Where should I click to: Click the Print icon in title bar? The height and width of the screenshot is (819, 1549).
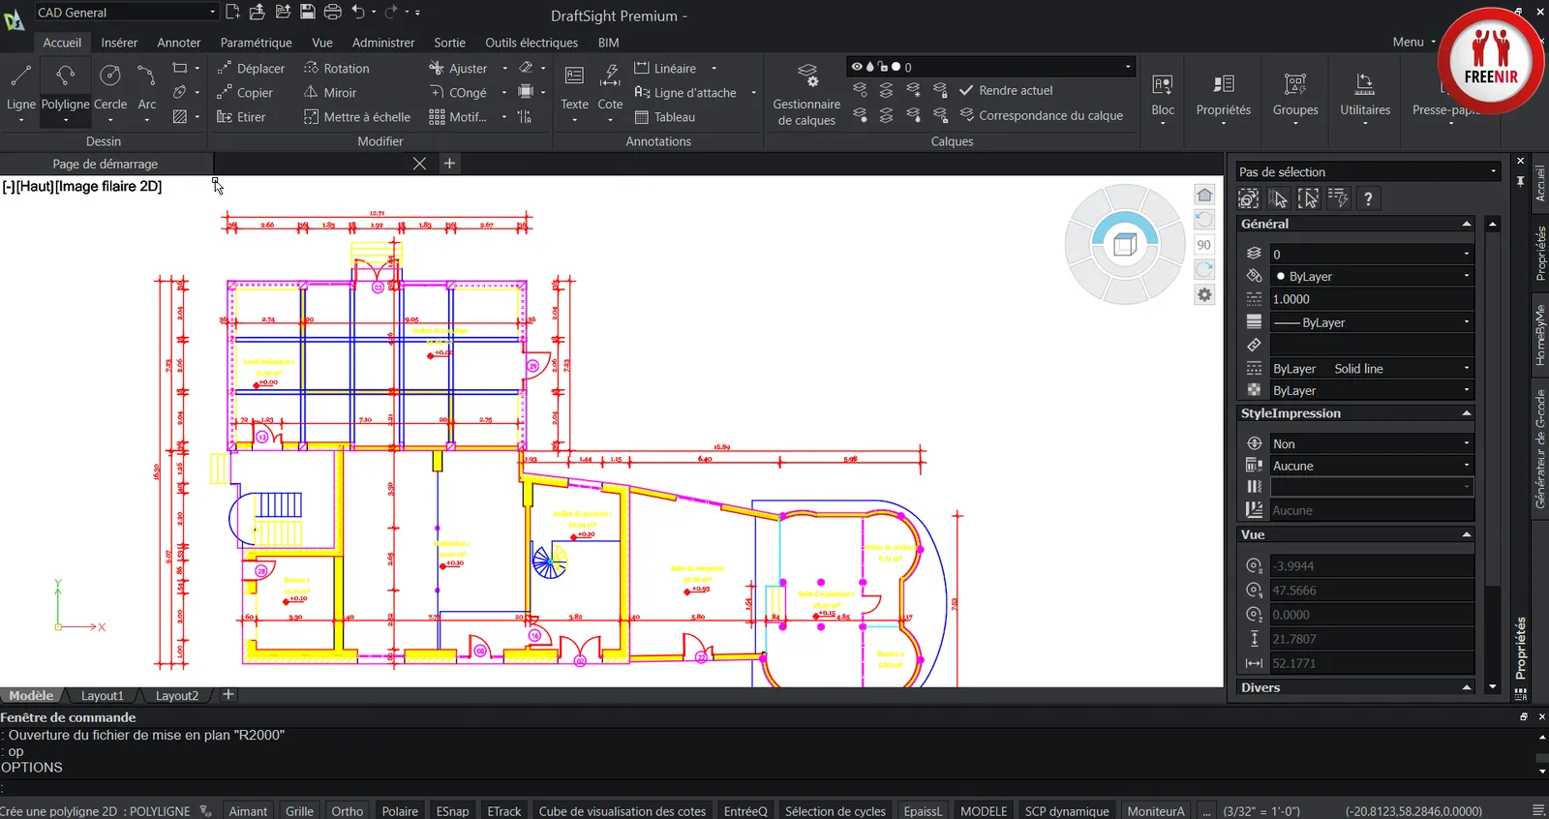333,12
